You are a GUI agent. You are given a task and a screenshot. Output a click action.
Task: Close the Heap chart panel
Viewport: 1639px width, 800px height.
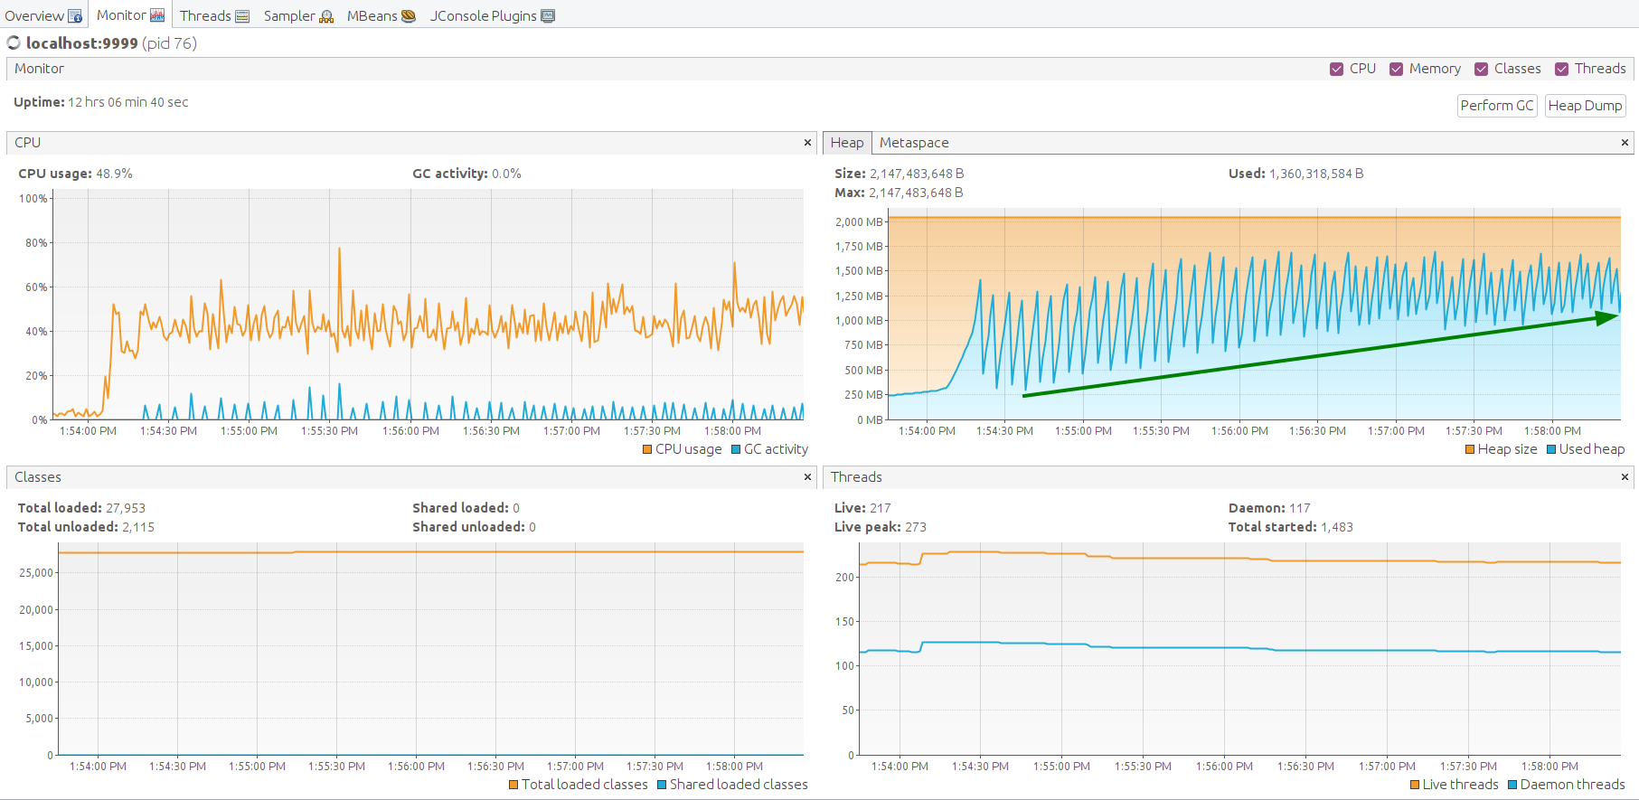(1625, 143)
